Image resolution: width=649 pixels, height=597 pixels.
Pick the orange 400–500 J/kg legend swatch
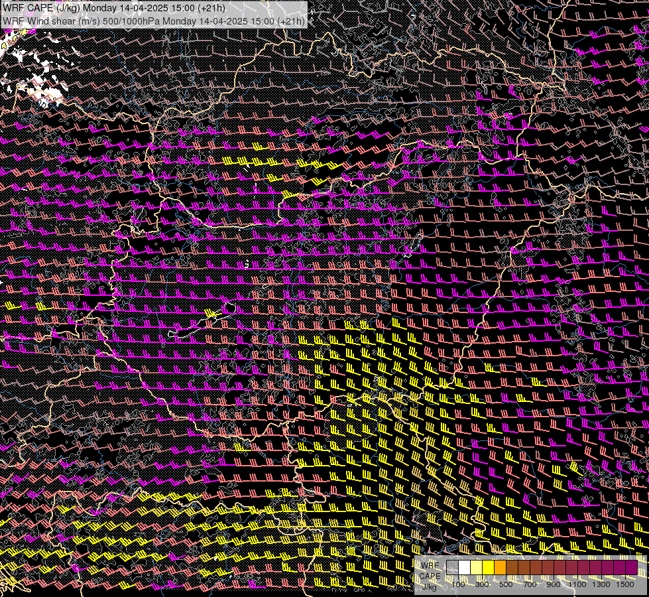[x=500, y=568]
